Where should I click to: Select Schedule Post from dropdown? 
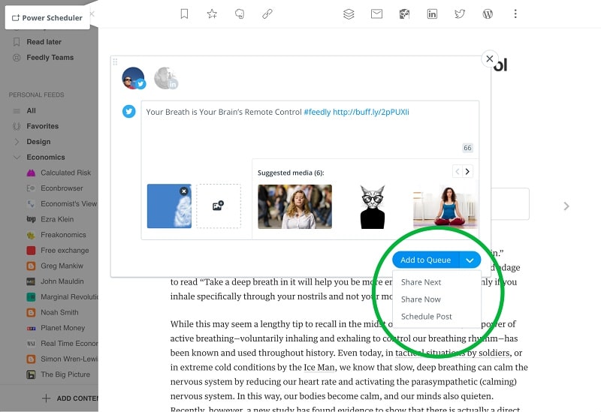coord(426,317)
